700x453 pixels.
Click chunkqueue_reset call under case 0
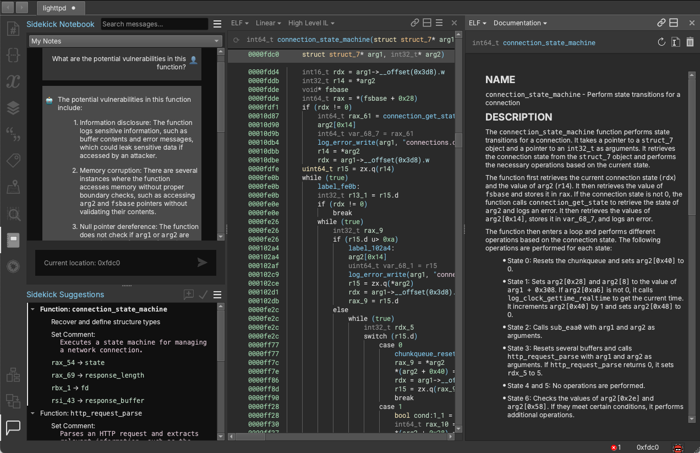click(424, 354)
